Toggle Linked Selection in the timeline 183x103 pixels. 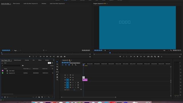click(x=69, y=65)
